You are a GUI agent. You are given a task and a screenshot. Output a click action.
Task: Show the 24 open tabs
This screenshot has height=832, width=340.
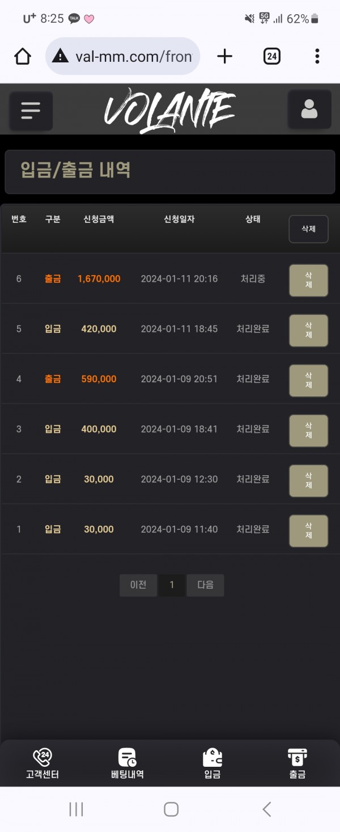tap(272, 56)
